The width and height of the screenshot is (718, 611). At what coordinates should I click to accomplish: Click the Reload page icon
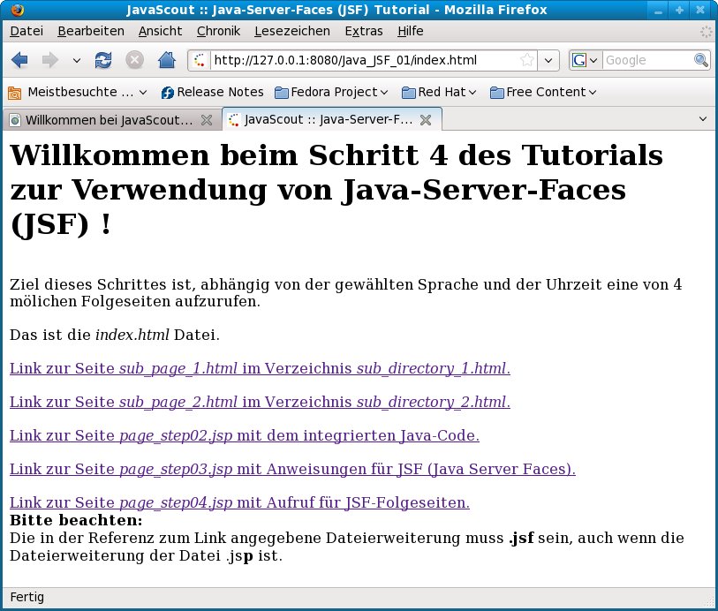(103, 60)
